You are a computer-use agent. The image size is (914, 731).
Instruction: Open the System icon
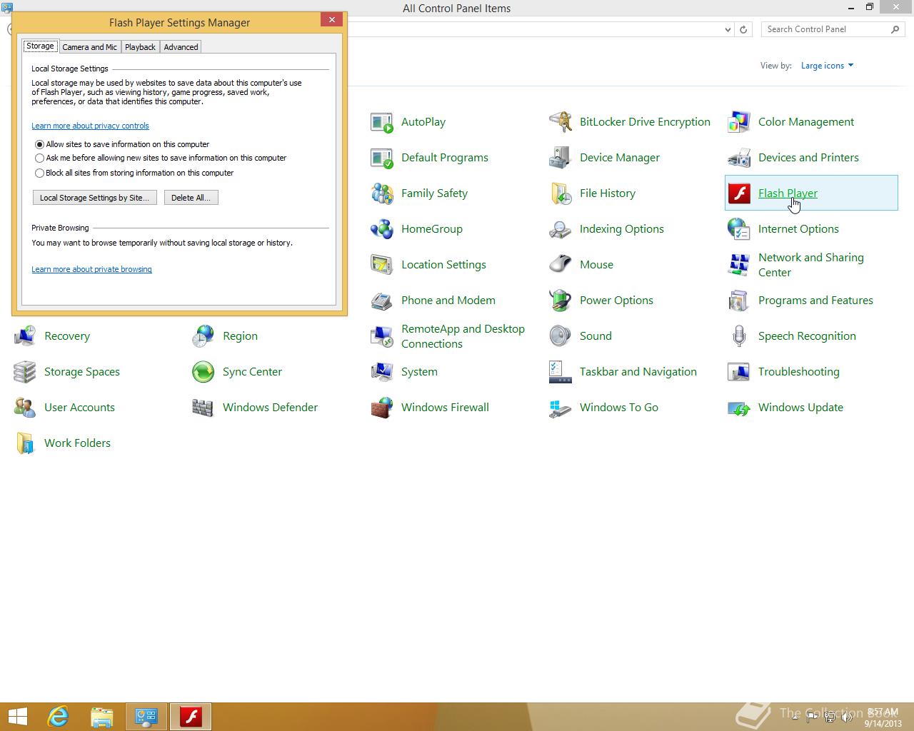tap(382, 372)
